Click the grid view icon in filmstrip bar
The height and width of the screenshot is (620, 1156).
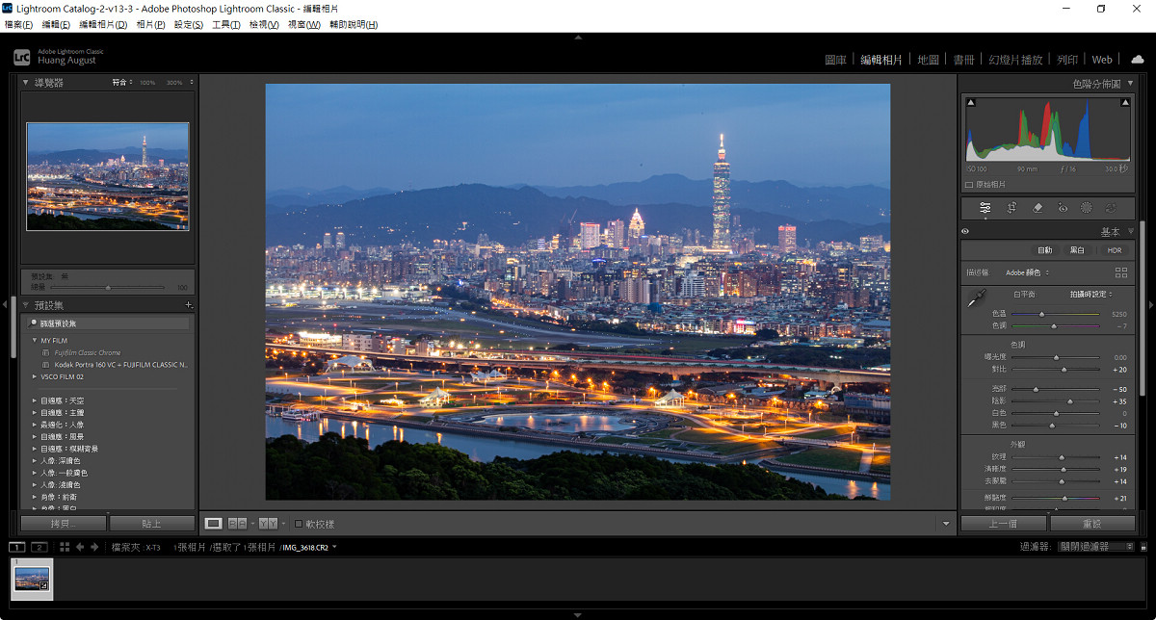coord(64,547)
